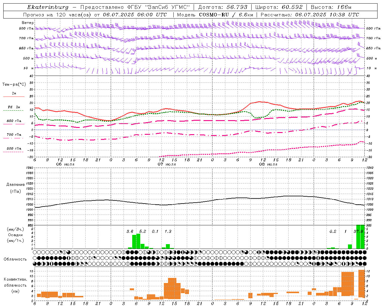Image resolution: width=382 pixels, height=306 pixels.
Task: Click the '(мм/3ч.)' precipitation unit label
Action: (16, 229)
